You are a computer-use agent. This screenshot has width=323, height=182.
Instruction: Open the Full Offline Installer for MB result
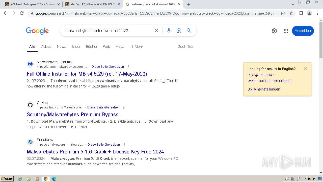pyautogui.click(x=87, y=74)
